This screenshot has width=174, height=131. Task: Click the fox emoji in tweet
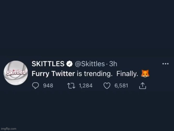[x=145, y=74]
